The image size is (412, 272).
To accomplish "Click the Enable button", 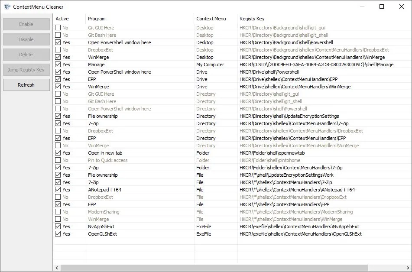I will tap(26, 24).
